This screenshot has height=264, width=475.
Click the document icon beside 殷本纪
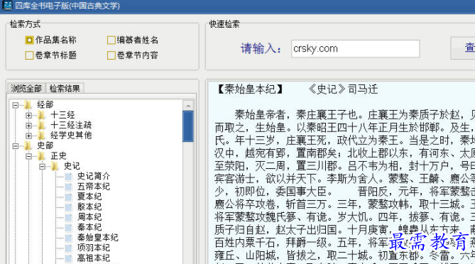pyautogui.click(x=68, y=207)
